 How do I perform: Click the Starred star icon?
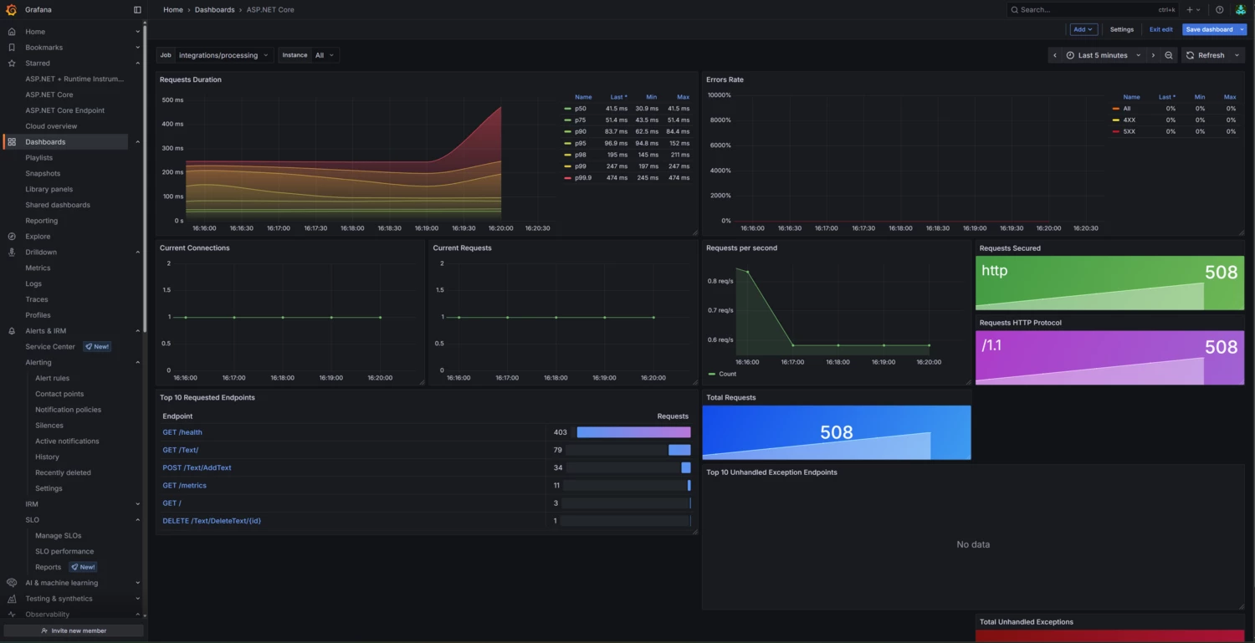click(x=12, y=64)
